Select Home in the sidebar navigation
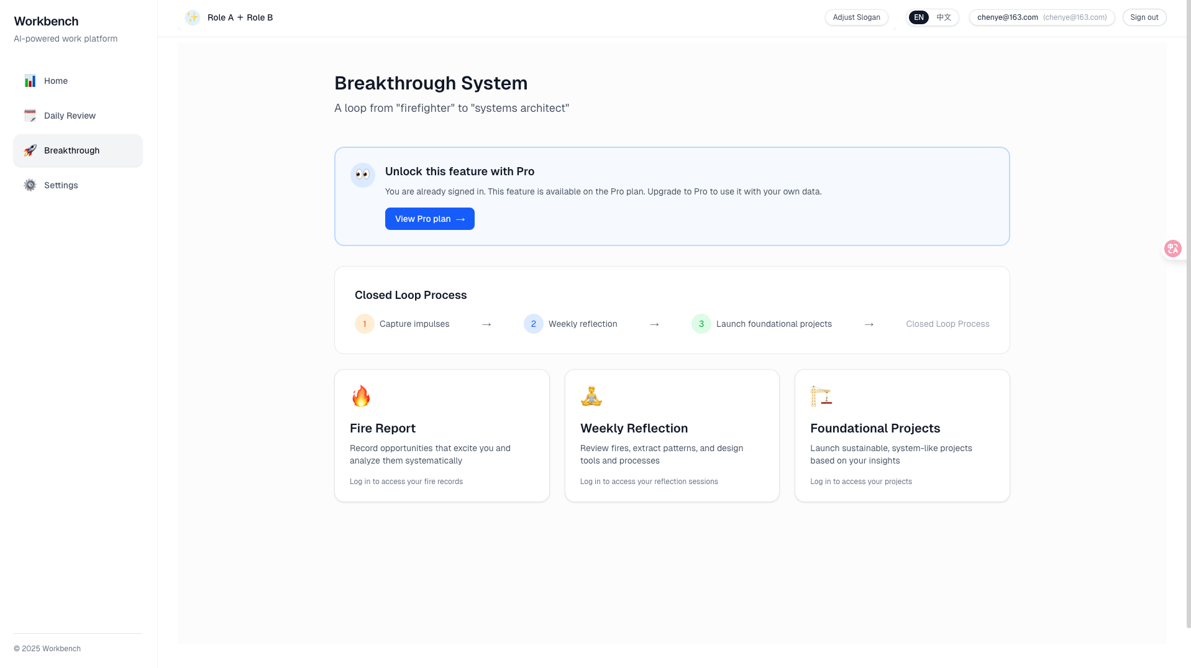1191x668 pixels. pos(55,81)
